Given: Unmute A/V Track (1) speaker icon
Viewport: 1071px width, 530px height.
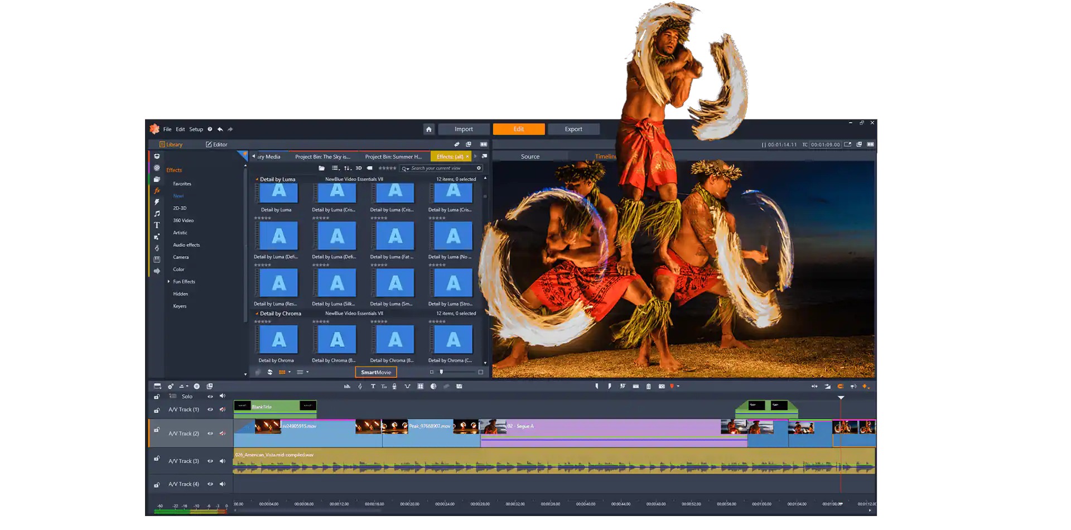Looking at the screenshot, I should point(223,409).
